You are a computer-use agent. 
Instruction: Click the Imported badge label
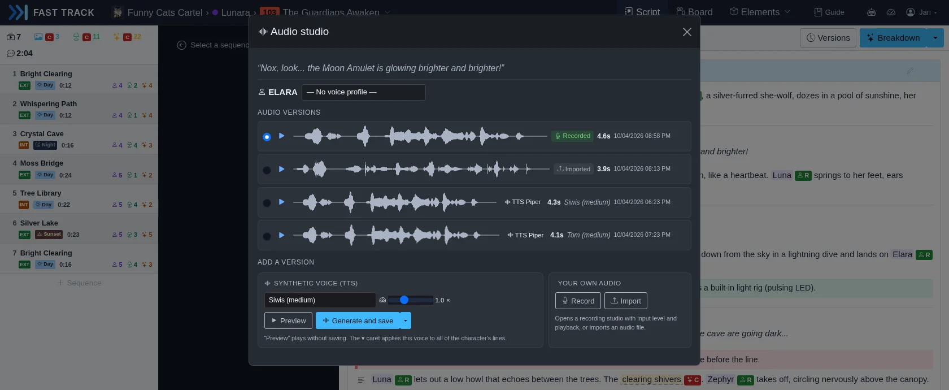(573, 169)
